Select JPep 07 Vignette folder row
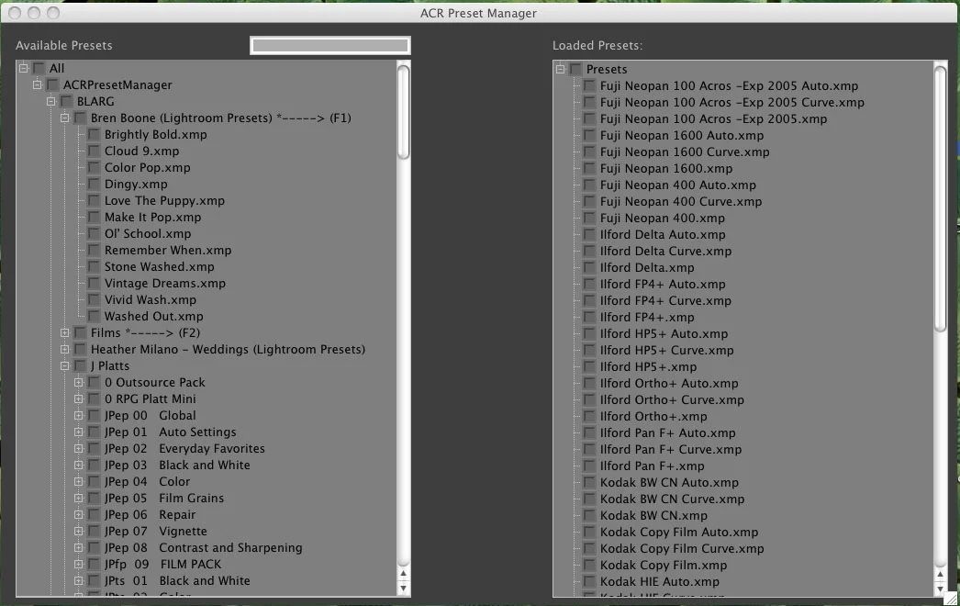 155,532
